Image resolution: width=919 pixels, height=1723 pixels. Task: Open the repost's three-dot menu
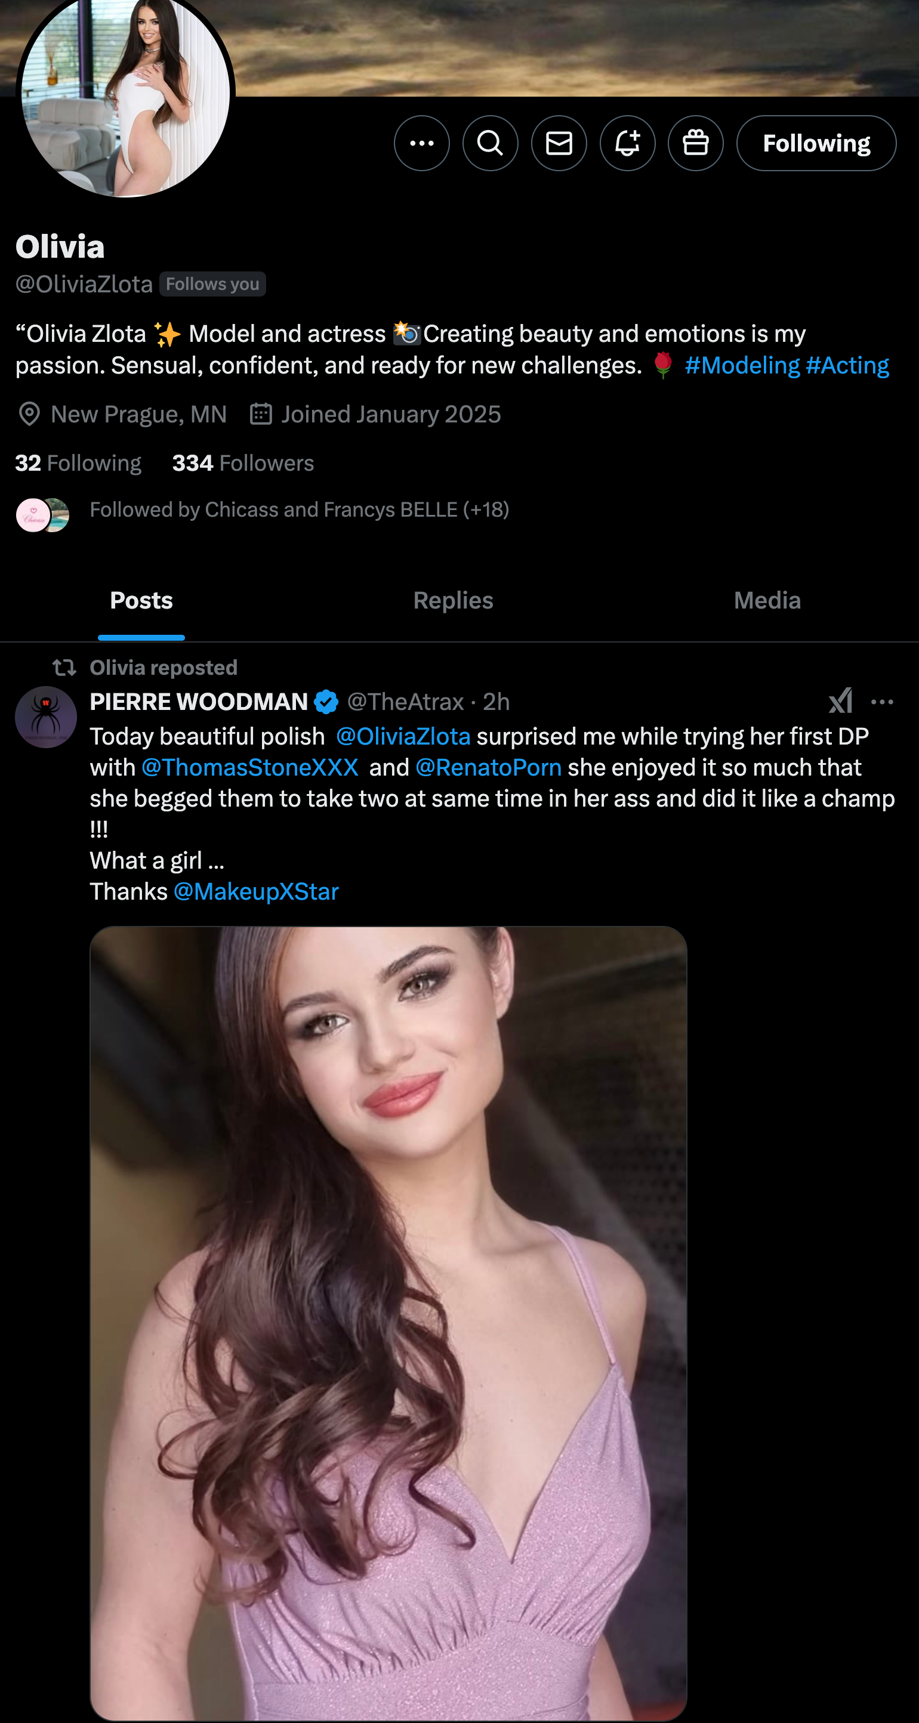click(x=882, y=702)
